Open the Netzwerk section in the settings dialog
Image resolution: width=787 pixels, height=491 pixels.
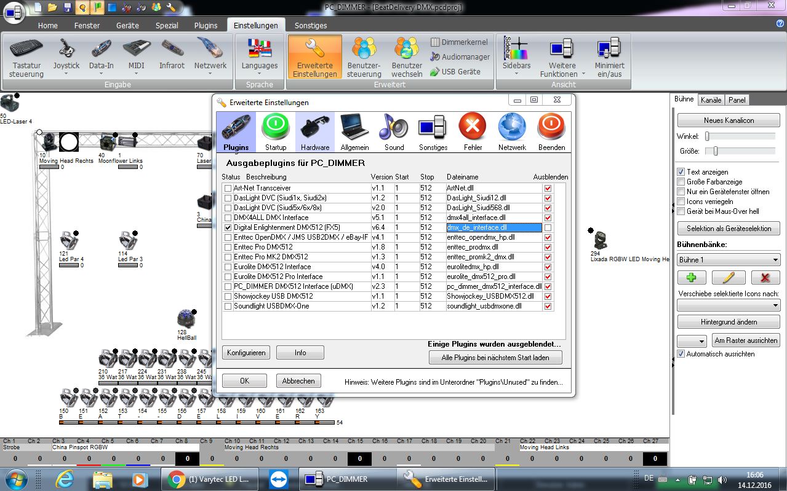(x=512, y=132)
